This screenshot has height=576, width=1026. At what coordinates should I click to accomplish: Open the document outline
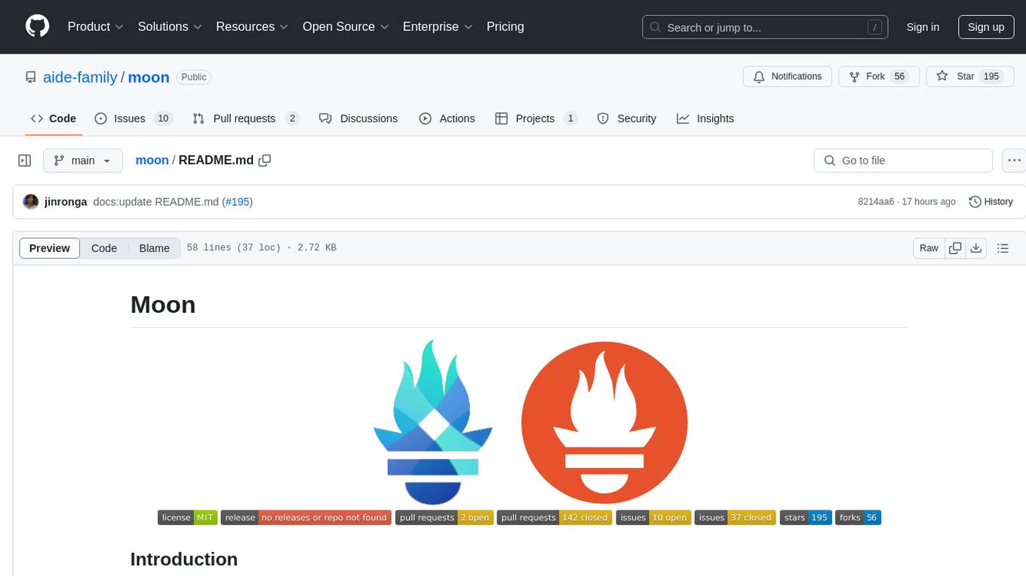click(1003, 248)
